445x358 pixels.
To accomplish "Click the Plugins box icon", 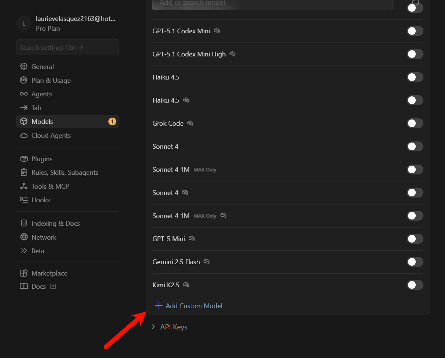I will pos(24,159).
